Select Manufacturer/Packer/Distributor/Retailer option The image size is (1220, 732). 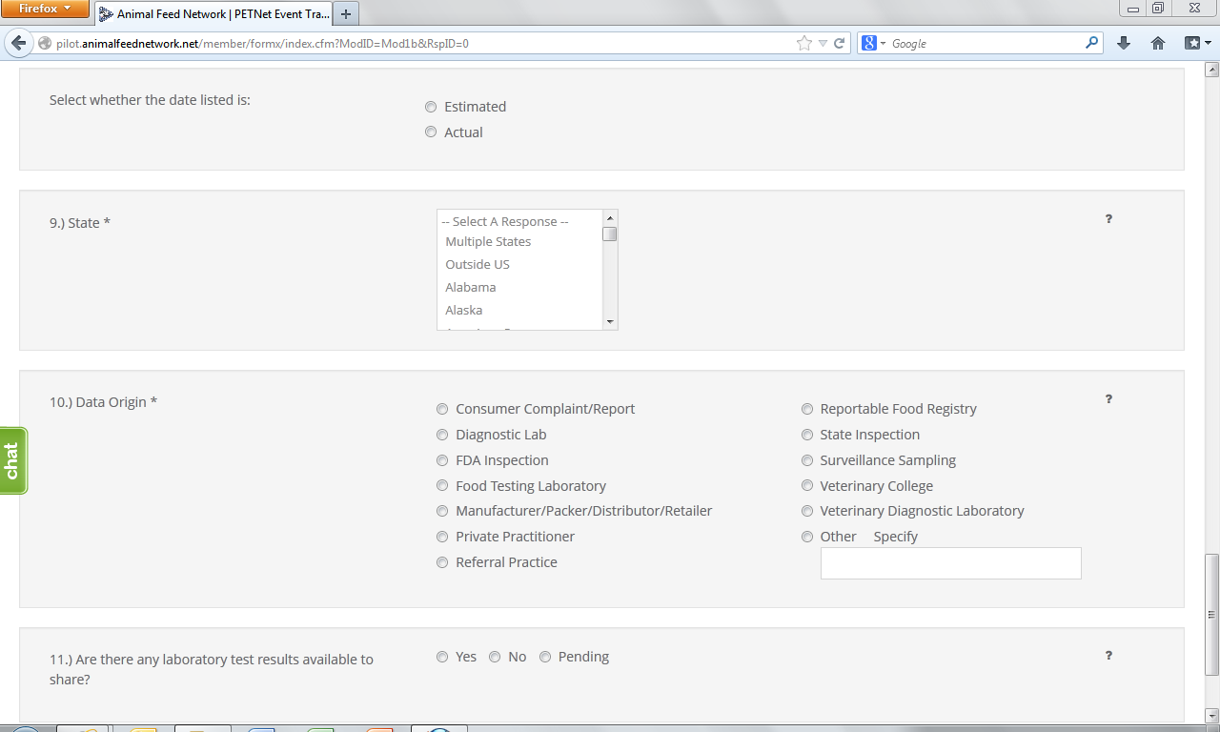(442, 511)
